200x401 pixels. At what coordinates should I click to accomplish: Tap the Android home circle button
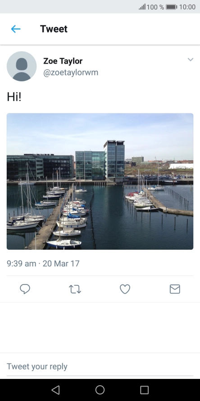100,390
